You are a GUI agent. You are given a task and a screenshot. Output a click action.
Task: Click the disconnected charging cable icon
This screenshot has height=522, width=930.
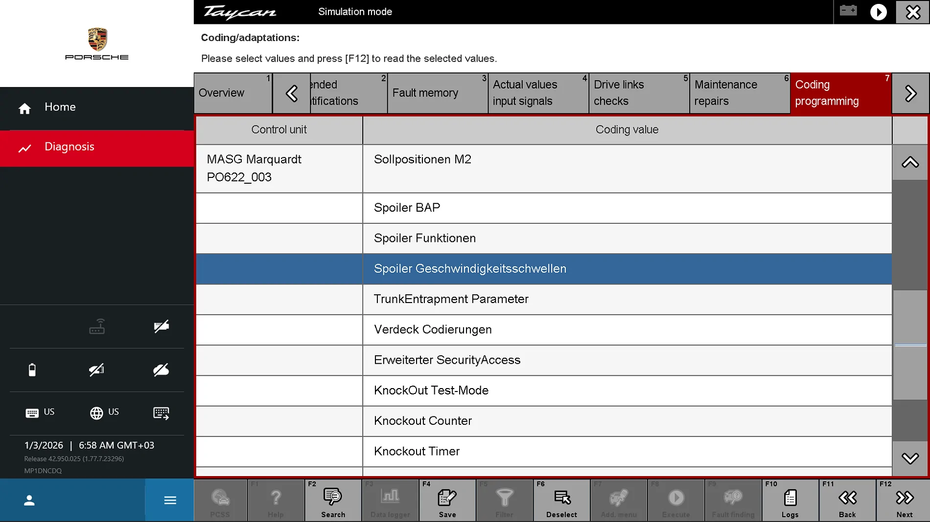pyautogui.click(x=97, y=370)
